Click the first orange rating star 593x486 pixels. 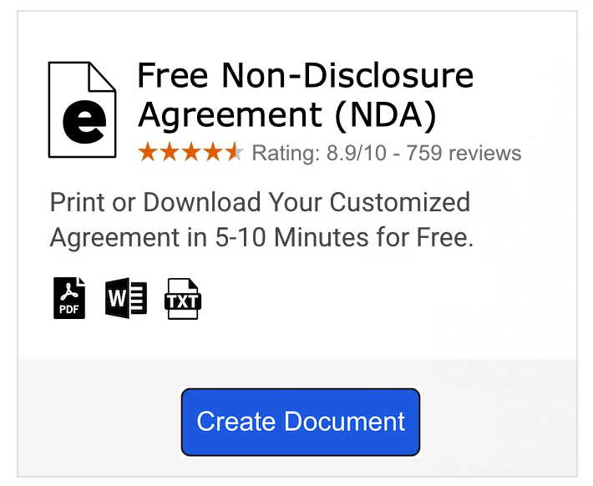(x=148, y=152)
